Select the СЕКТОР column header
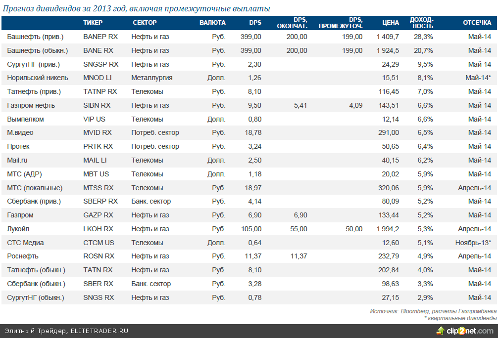 (145, 23)
